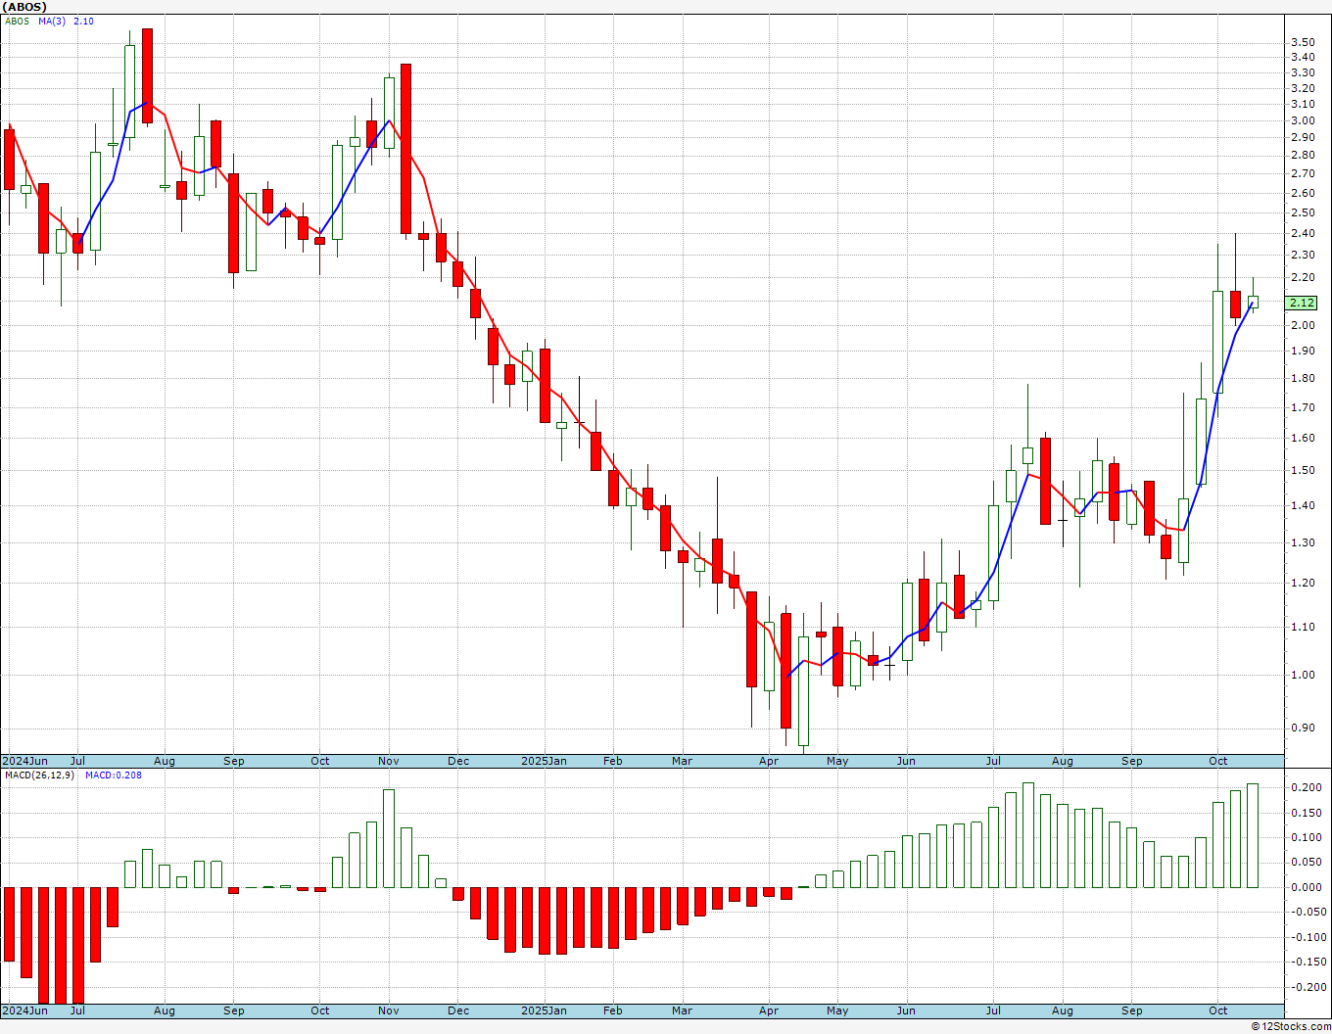This screenshot has height=1034, width=1332.
Task: Select Nov on the price chart's date axis
Action: pos(389,761)
